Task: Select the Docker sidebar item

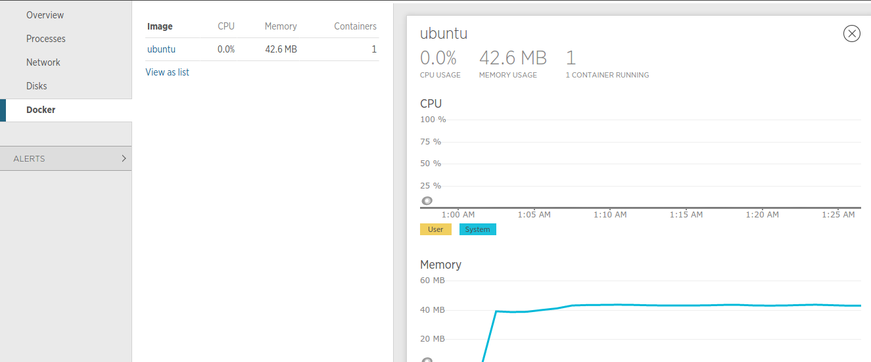Action: coord(41,110)
